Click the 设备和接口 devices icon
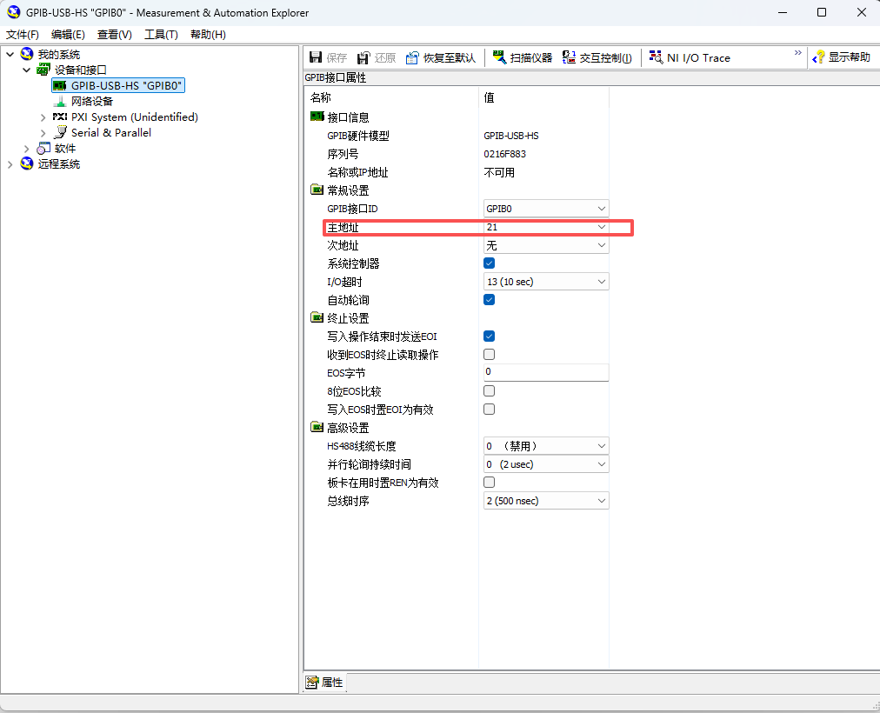The width and height of the screenshot is (880, 713). click(x=43, y=70)
